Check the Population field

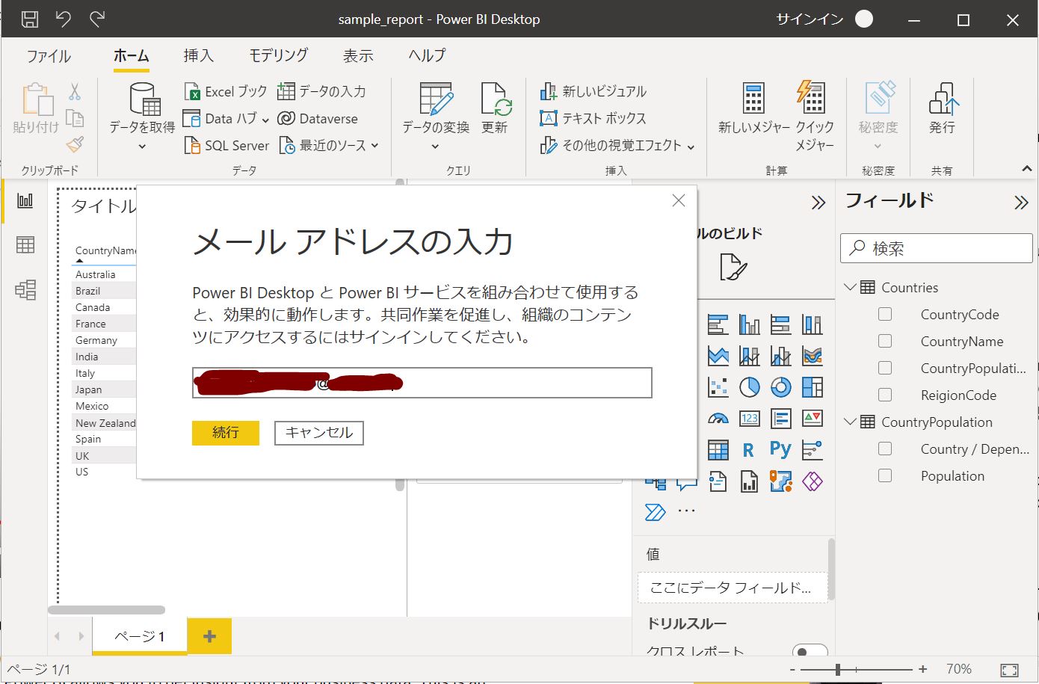coord(885,475)
